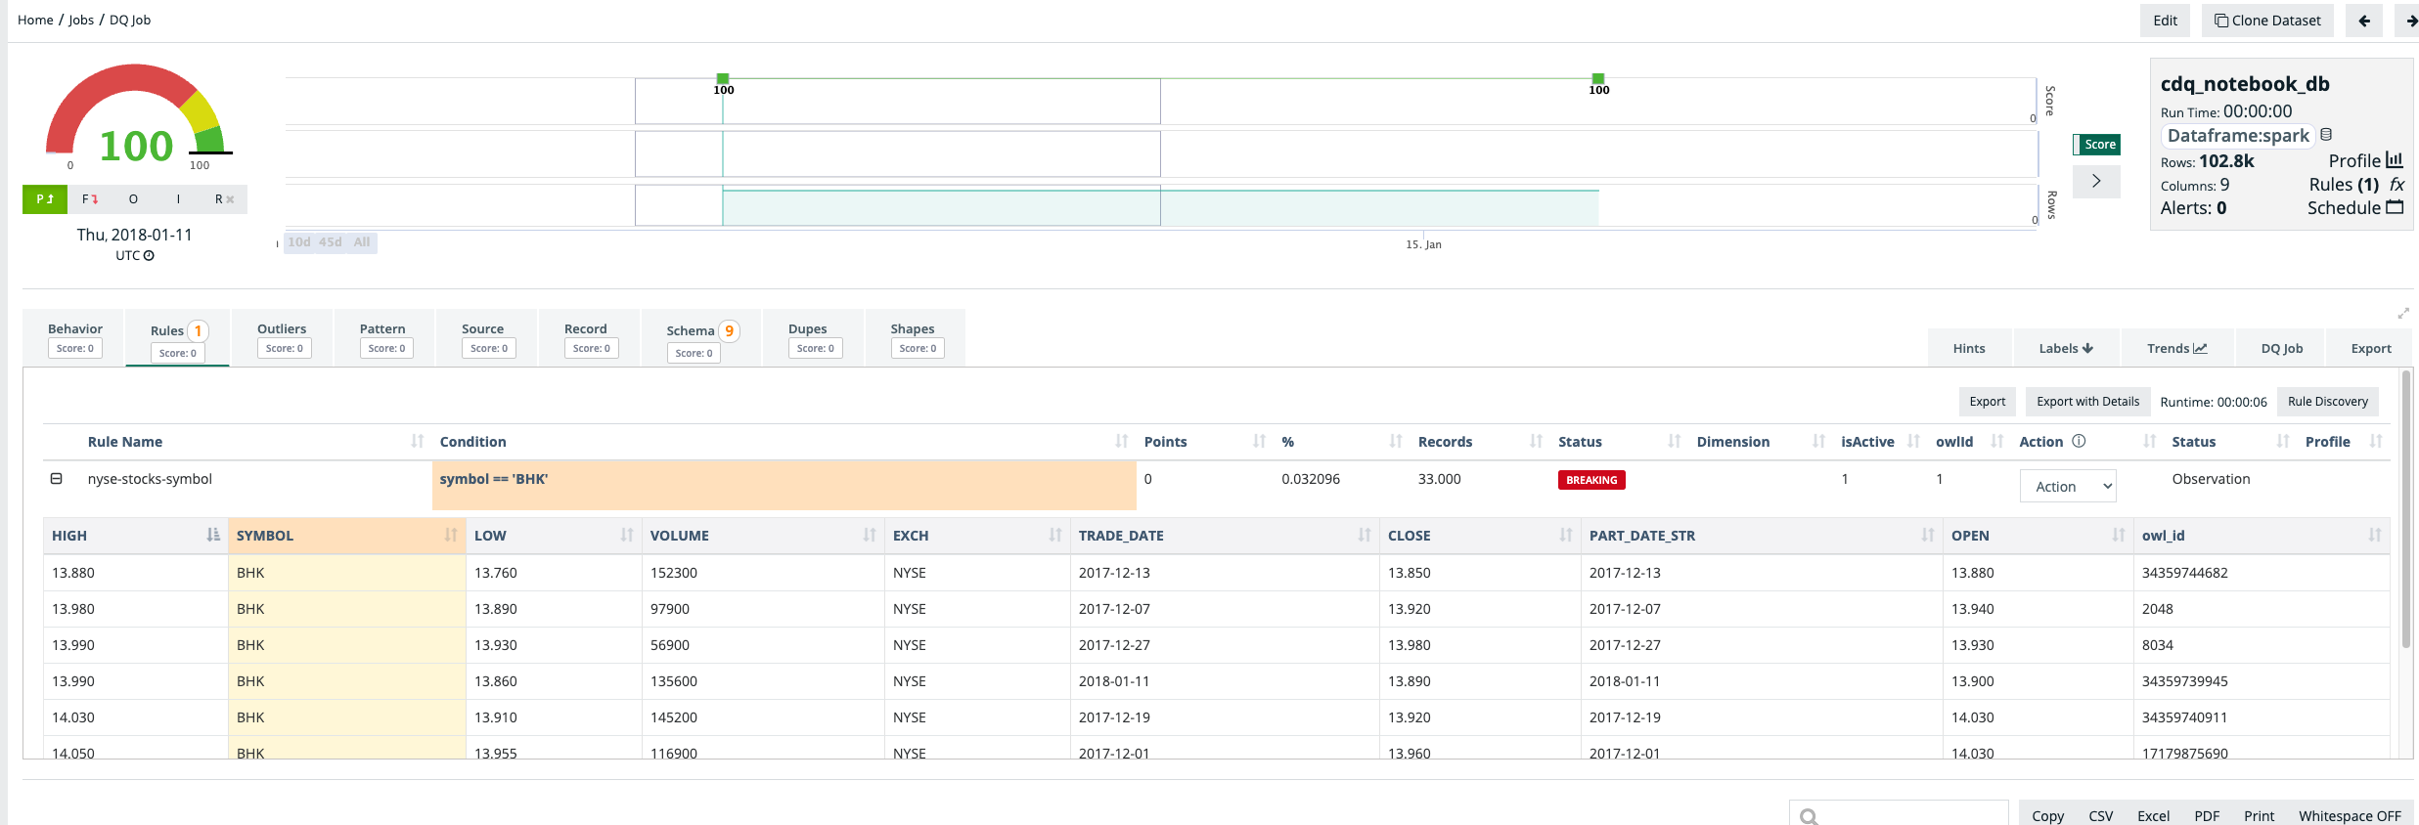
Task: Click the Profile bar chart icon
Action: point(2394,160)
